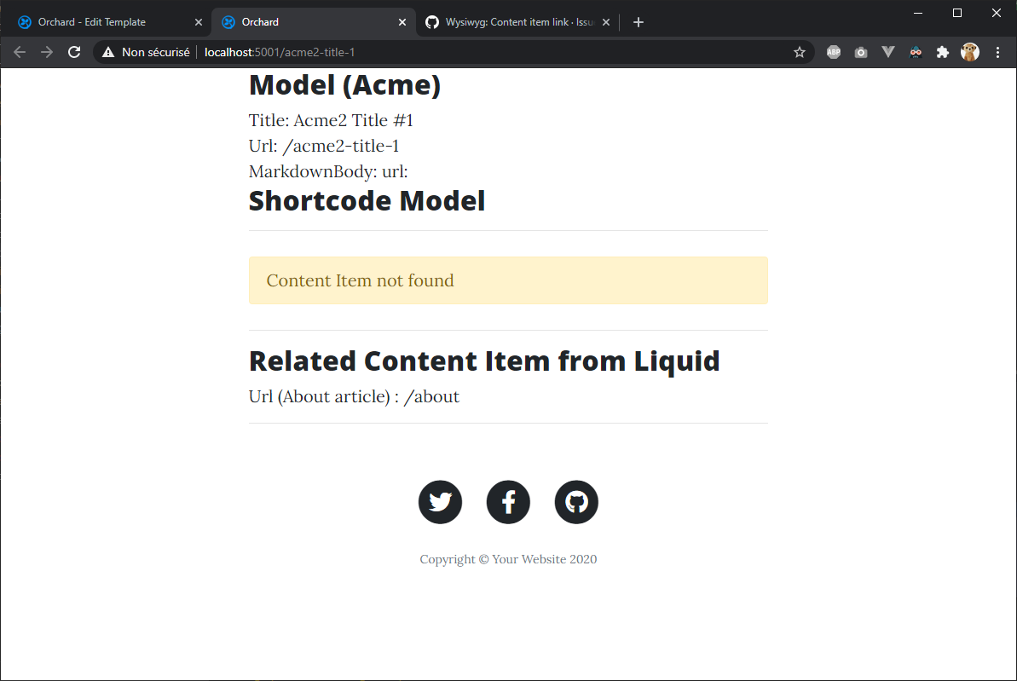Open the Facebook footer icon
Viewport: 1017px width, 681px height.
click(508, 502)
